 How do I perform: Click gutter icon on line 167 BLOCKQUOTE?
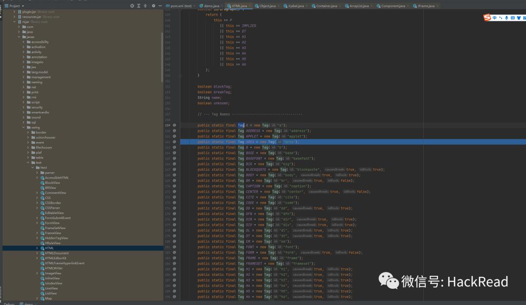tap(174, 169)
